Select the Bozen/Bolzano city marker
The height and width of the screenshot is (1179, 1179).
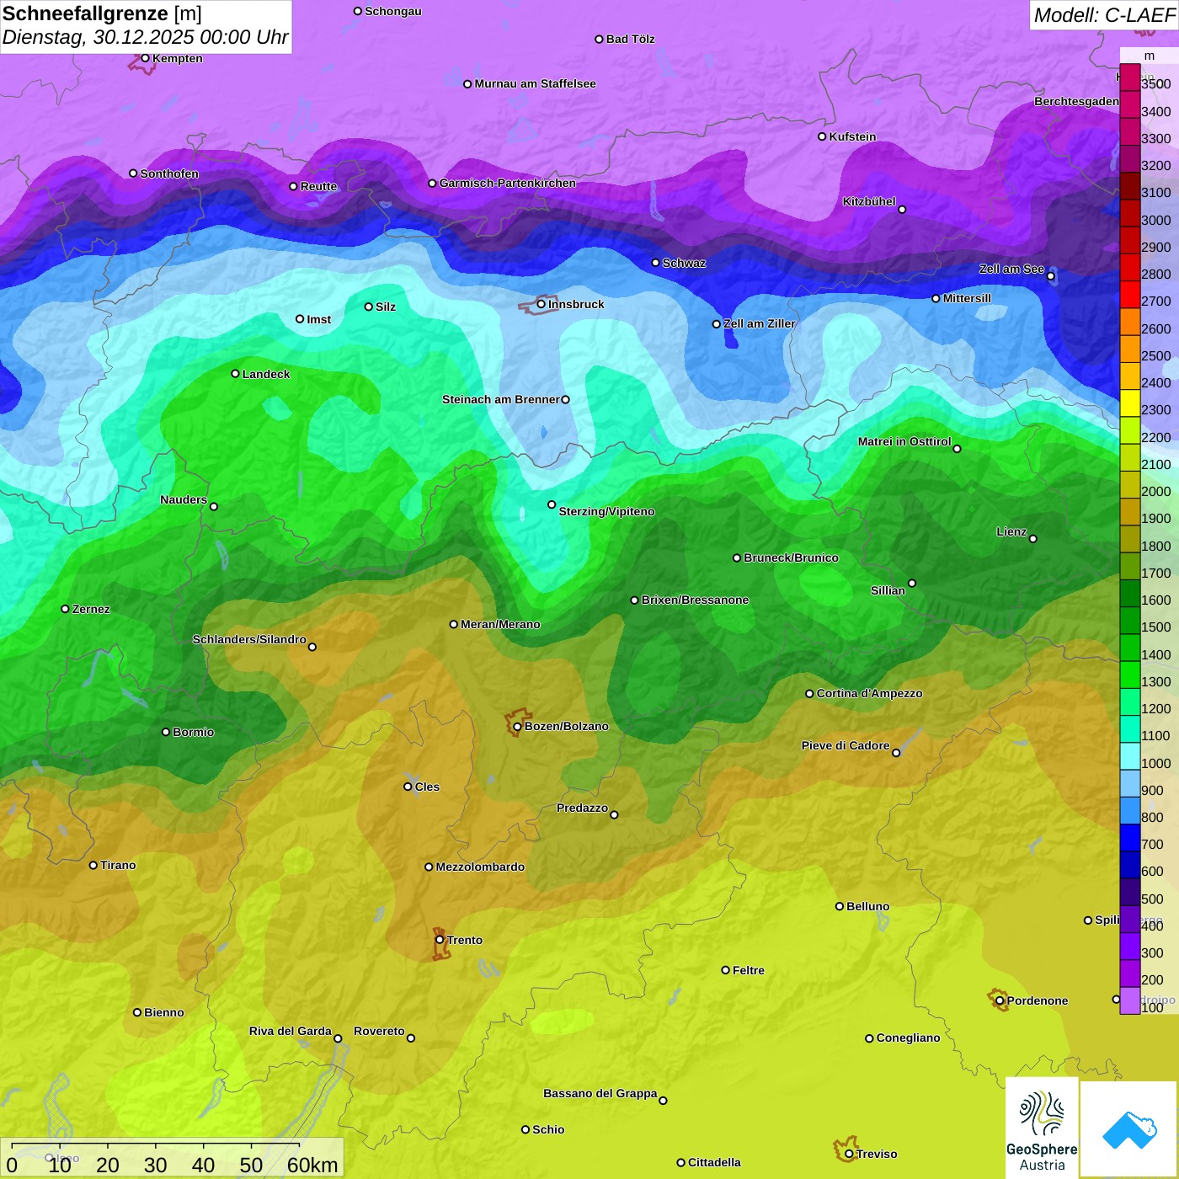point(517,727)
